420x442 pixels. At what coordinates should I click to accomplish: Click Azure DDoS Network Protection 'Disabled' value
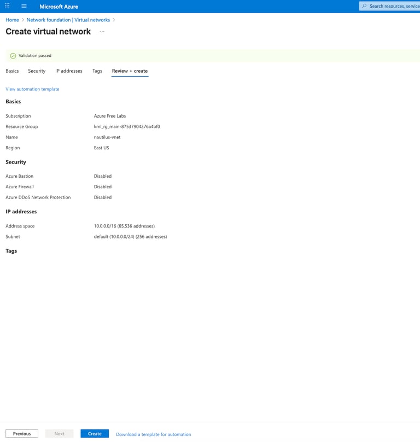pos(103,197)
